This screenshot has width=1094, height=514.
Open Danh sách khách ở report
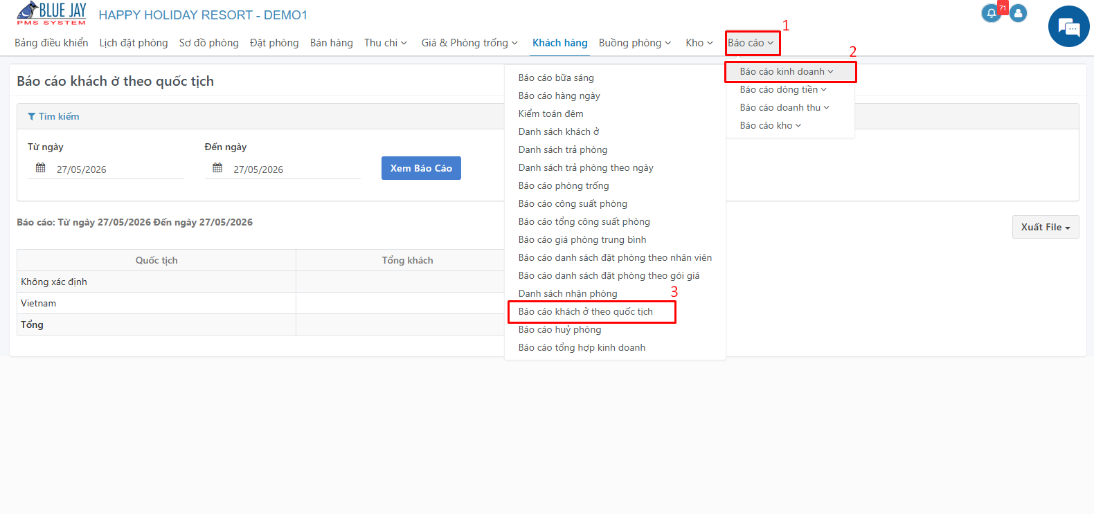point(559,131)
